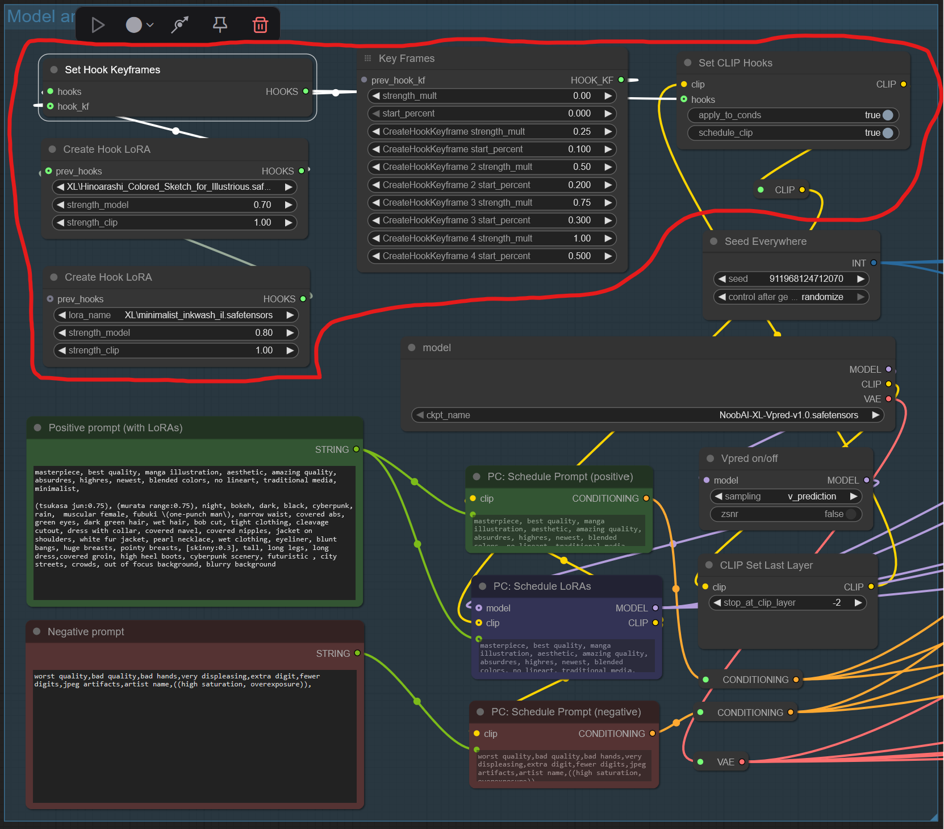The height and width of the screenshot is (829, 944).
Task: Click the INT output socket on Seed Everywhere
Action: click(x=874, y=263)
